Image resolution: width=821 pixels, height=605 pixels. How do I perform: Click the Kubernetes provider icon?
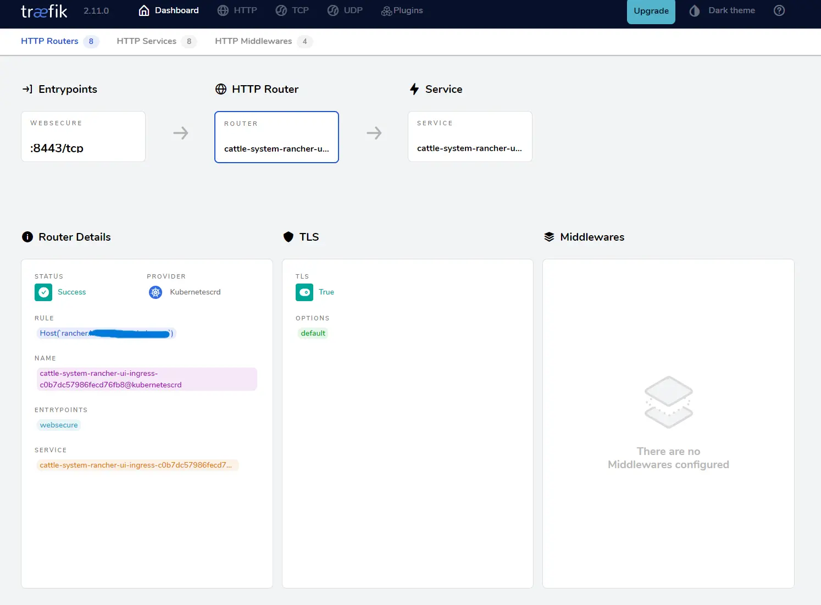point(156,292)
